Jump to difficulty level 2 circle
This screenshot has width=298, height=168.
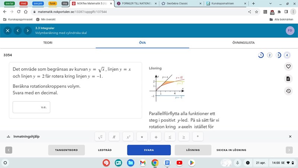click(269, 55)
